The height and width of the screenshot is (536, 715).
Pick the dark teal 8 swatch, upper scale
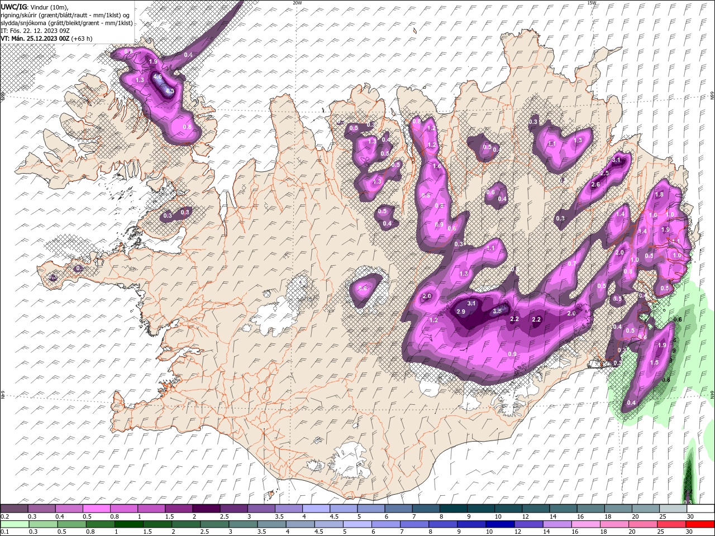click(454, 509)
